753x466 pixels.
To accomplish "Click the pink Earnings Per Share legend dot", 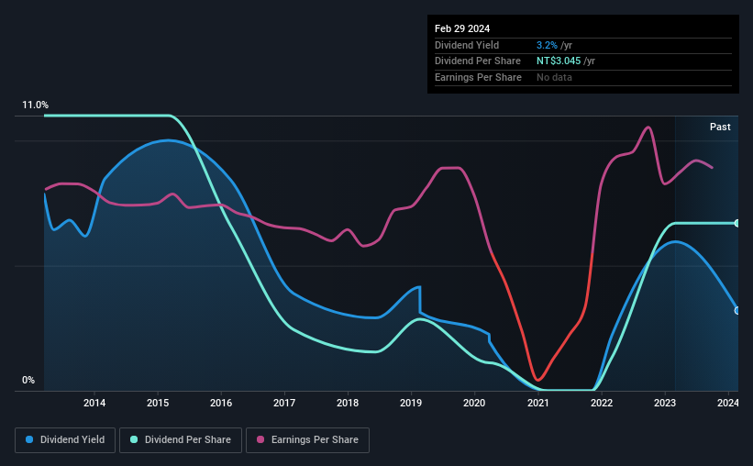I will (260, 439).
